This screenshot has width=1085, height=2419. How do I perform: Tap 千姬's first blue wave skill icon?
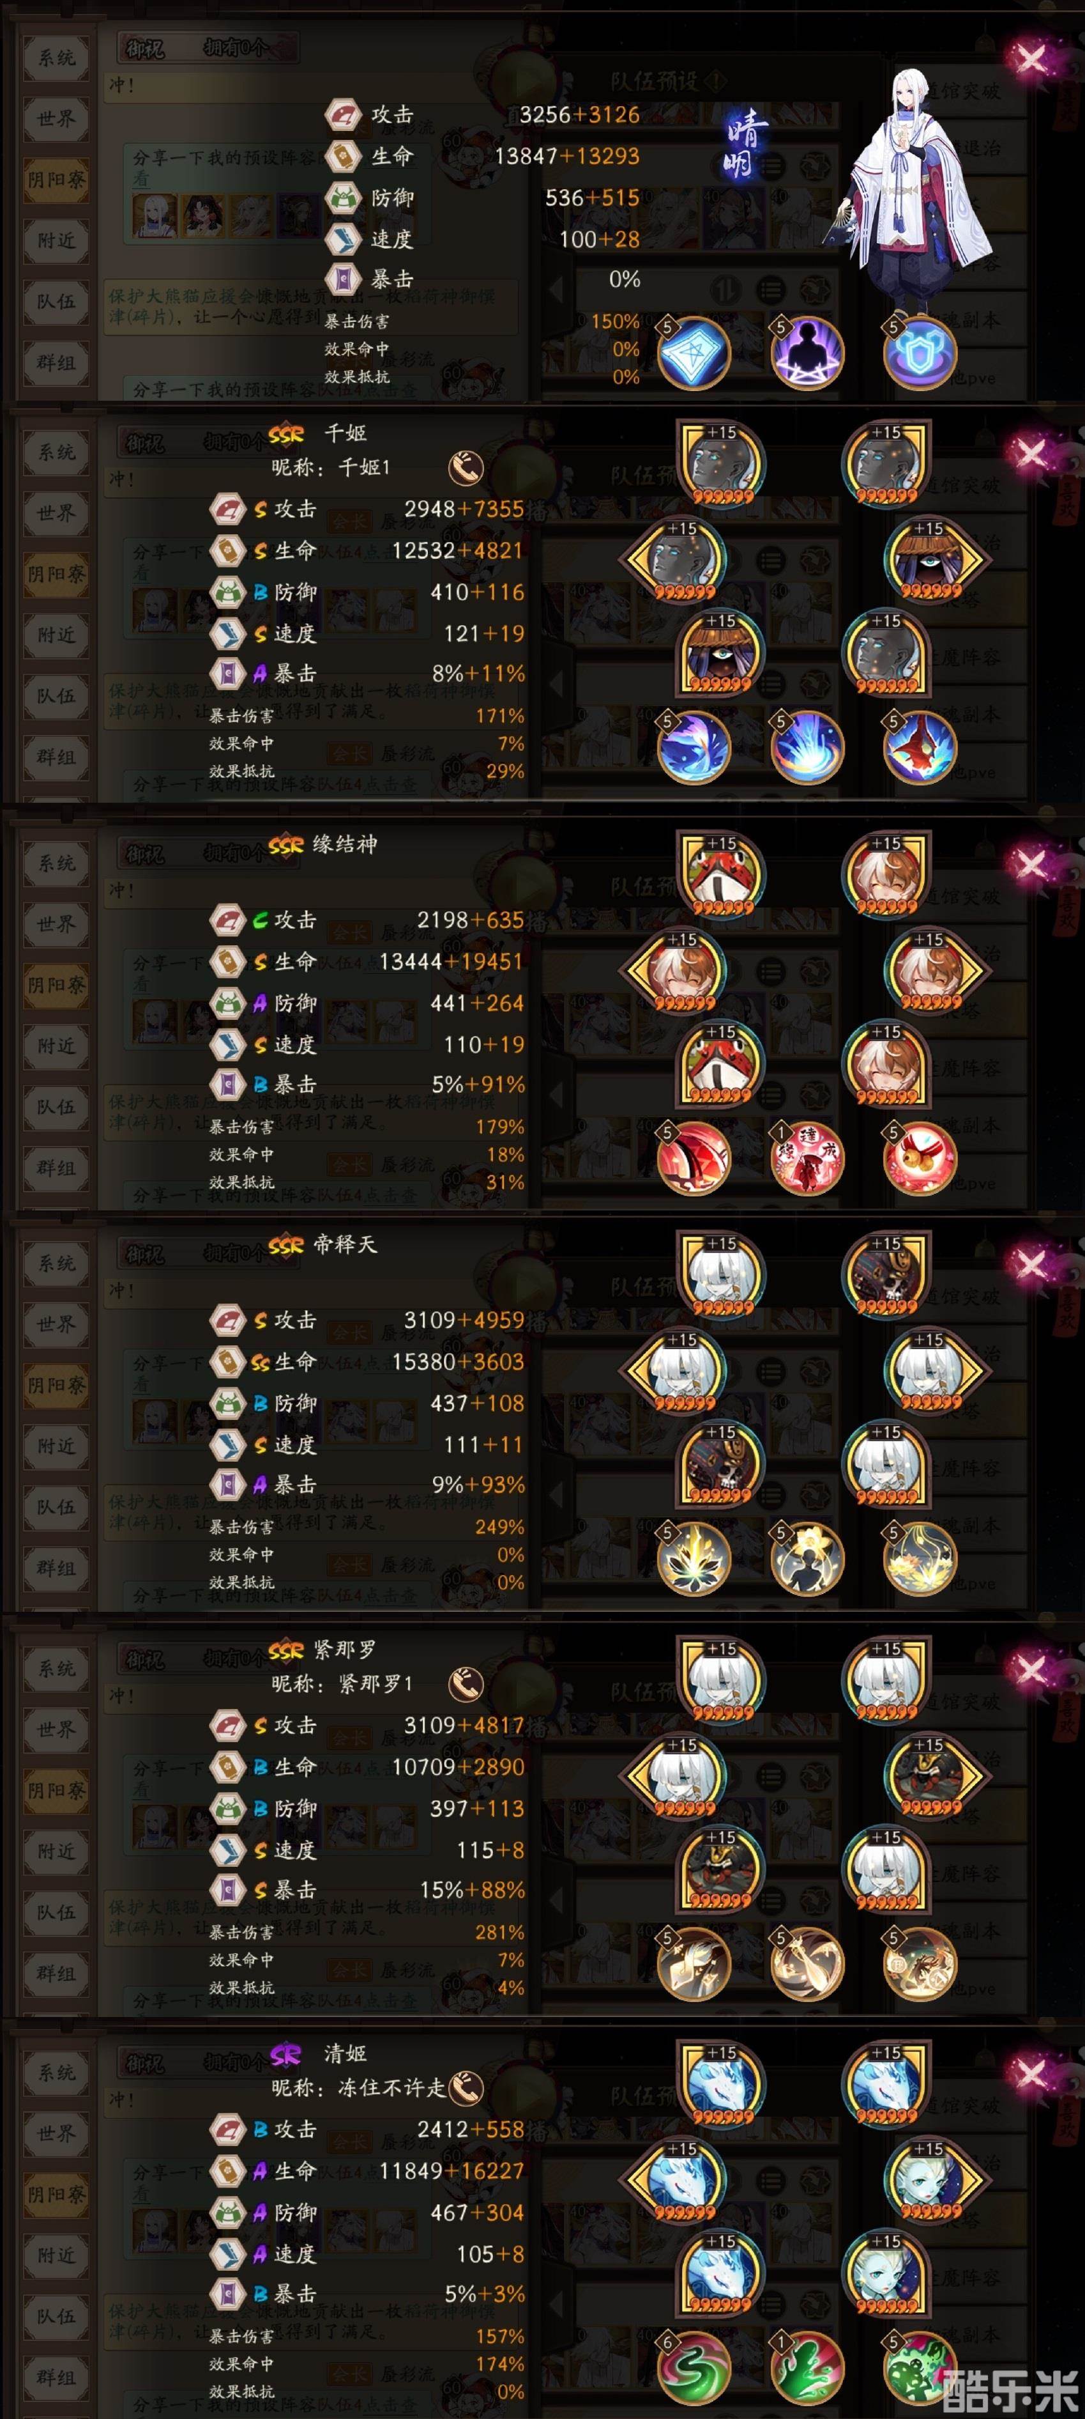pyautogui.click(x=694, y=748)
